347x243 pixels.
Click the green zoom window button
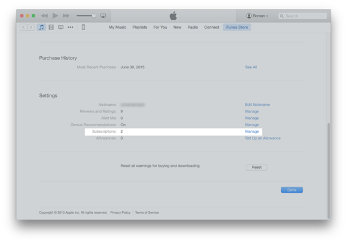coord(34,16)
